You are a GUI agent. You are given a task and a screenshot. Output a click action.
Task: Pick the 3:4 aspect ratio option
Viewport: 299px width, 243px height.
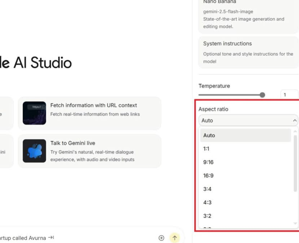(246, 189)
